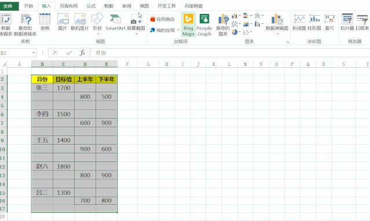
Task: Switch to the Data (数据) tab
Action: (109, 6)
